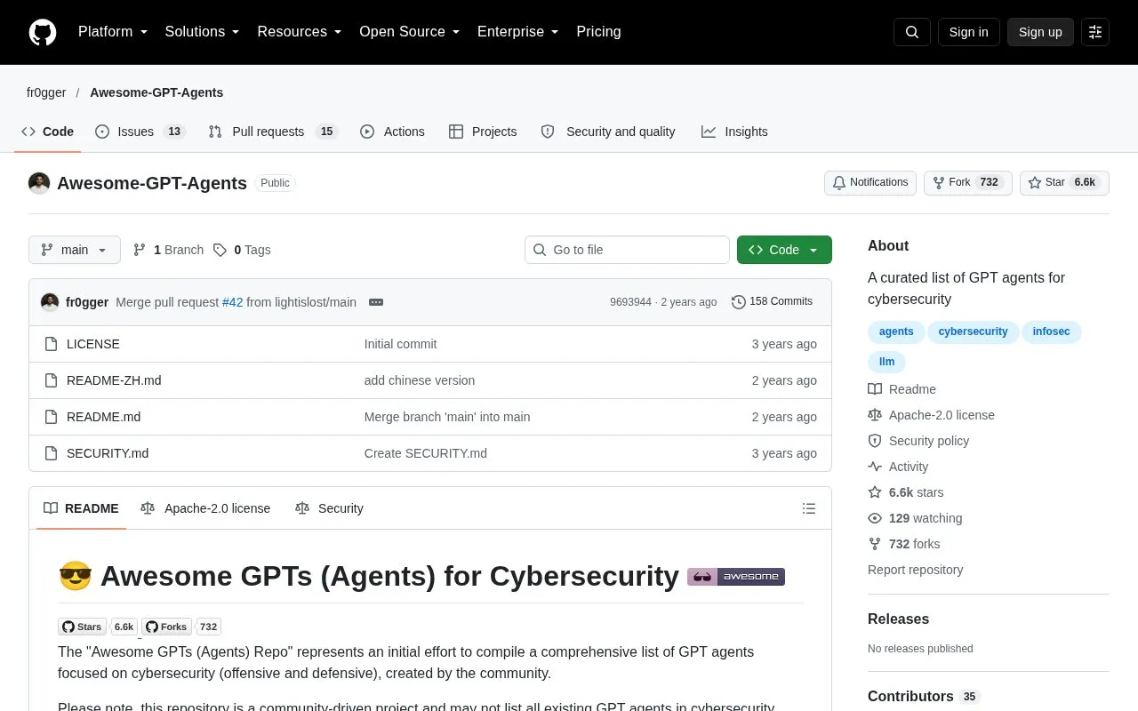The image size is (1138, 711).
Task: Click the Sign up button
Action: [1040, 32]
